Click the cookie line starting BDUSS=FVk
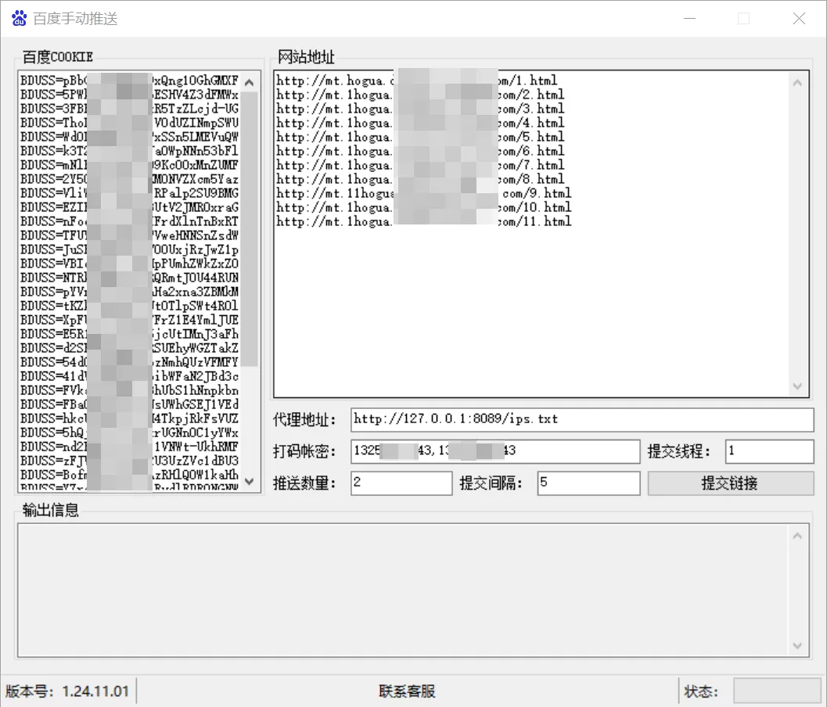This screenshot has height=707, width=827. 130,391
